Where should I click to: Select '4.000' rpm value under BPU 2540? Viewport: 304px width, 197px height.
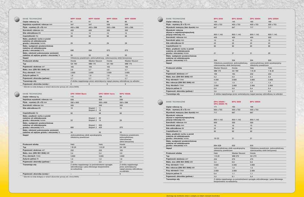pos(216,80)
